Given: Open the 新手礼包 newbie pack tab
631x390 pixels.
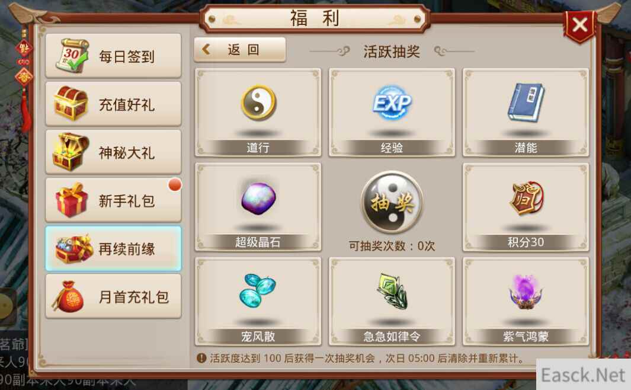Looking at the screenshot, I should point(114,200).
